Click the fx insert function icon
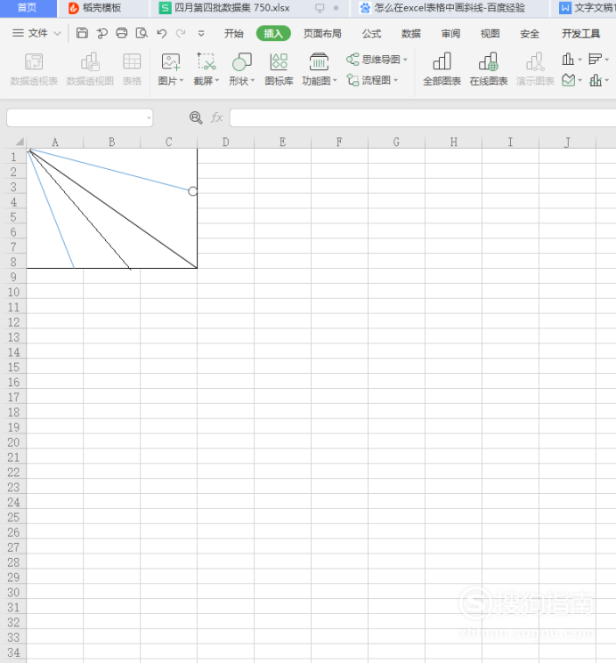Screen dimensions: 616x663 tap(216, 117)
